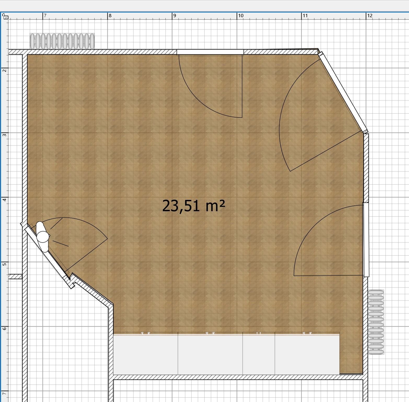Select the virtual visitor camera figure
Viewport: 409px width, 402px height.
(x=42, y=237)
